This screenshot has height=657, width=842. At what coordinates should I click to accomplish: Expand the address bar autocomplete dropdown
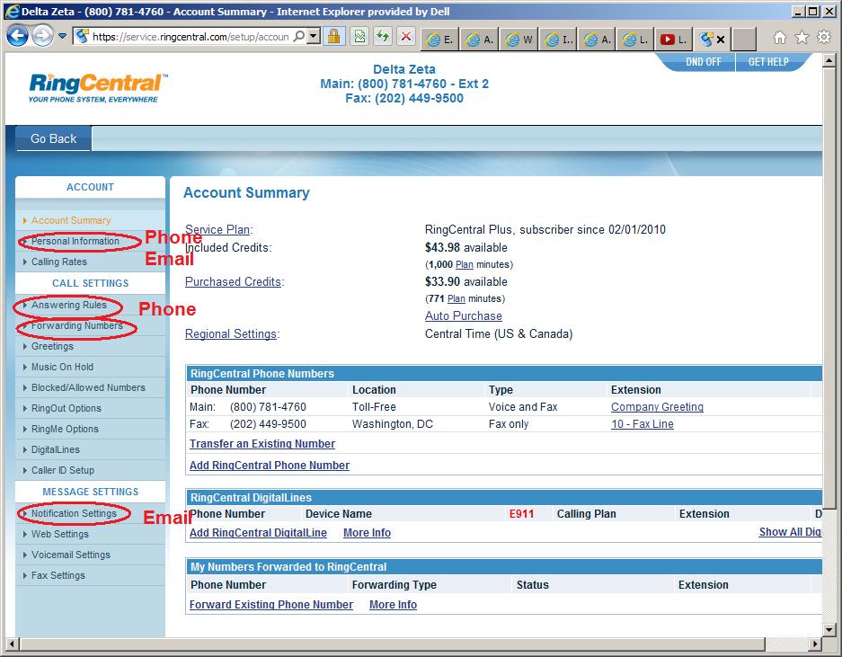click(315, 37)
